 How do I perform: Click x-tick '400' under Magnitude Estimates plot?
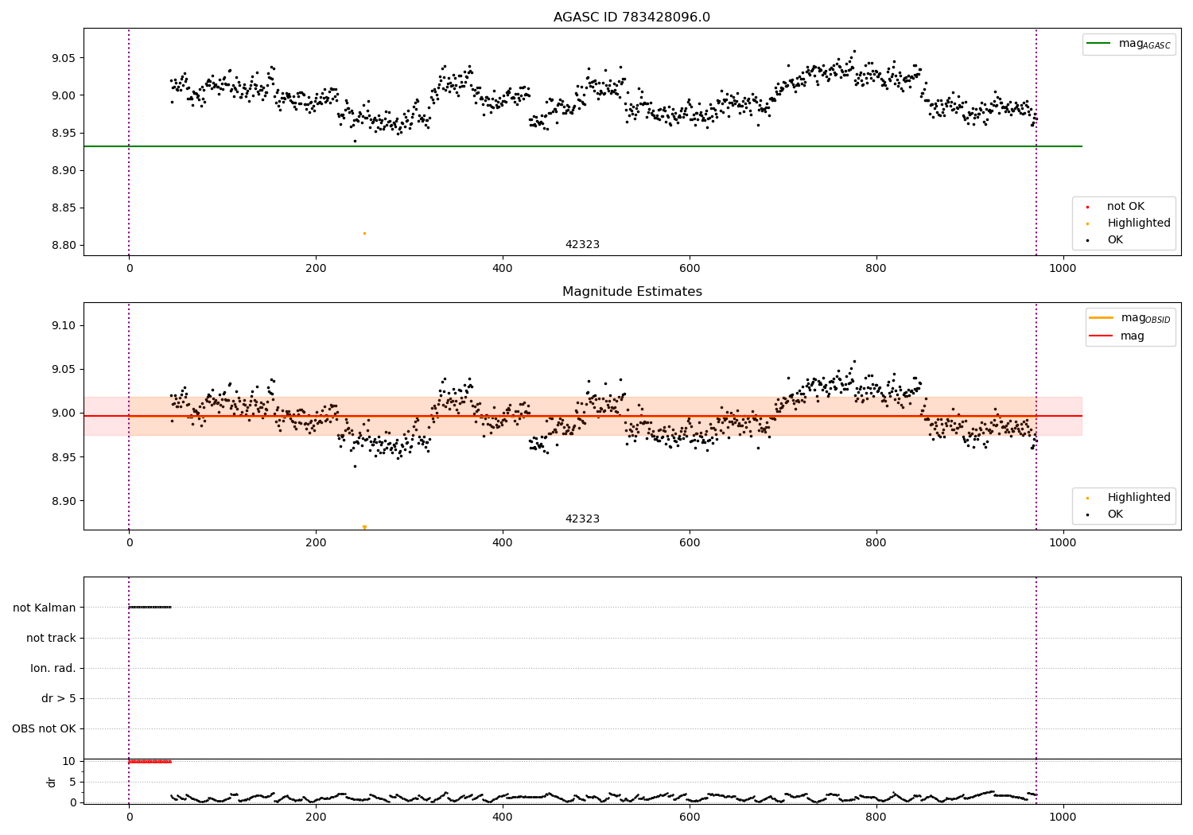tap(503, 542)
